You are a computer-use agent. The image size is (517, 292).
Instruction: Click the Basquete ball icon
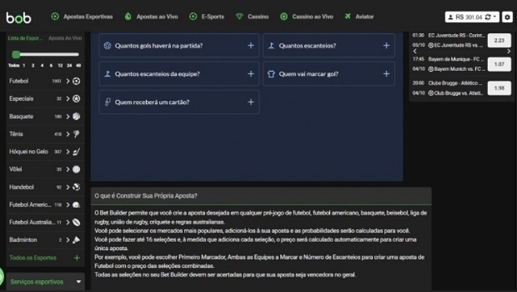(76, 117)
